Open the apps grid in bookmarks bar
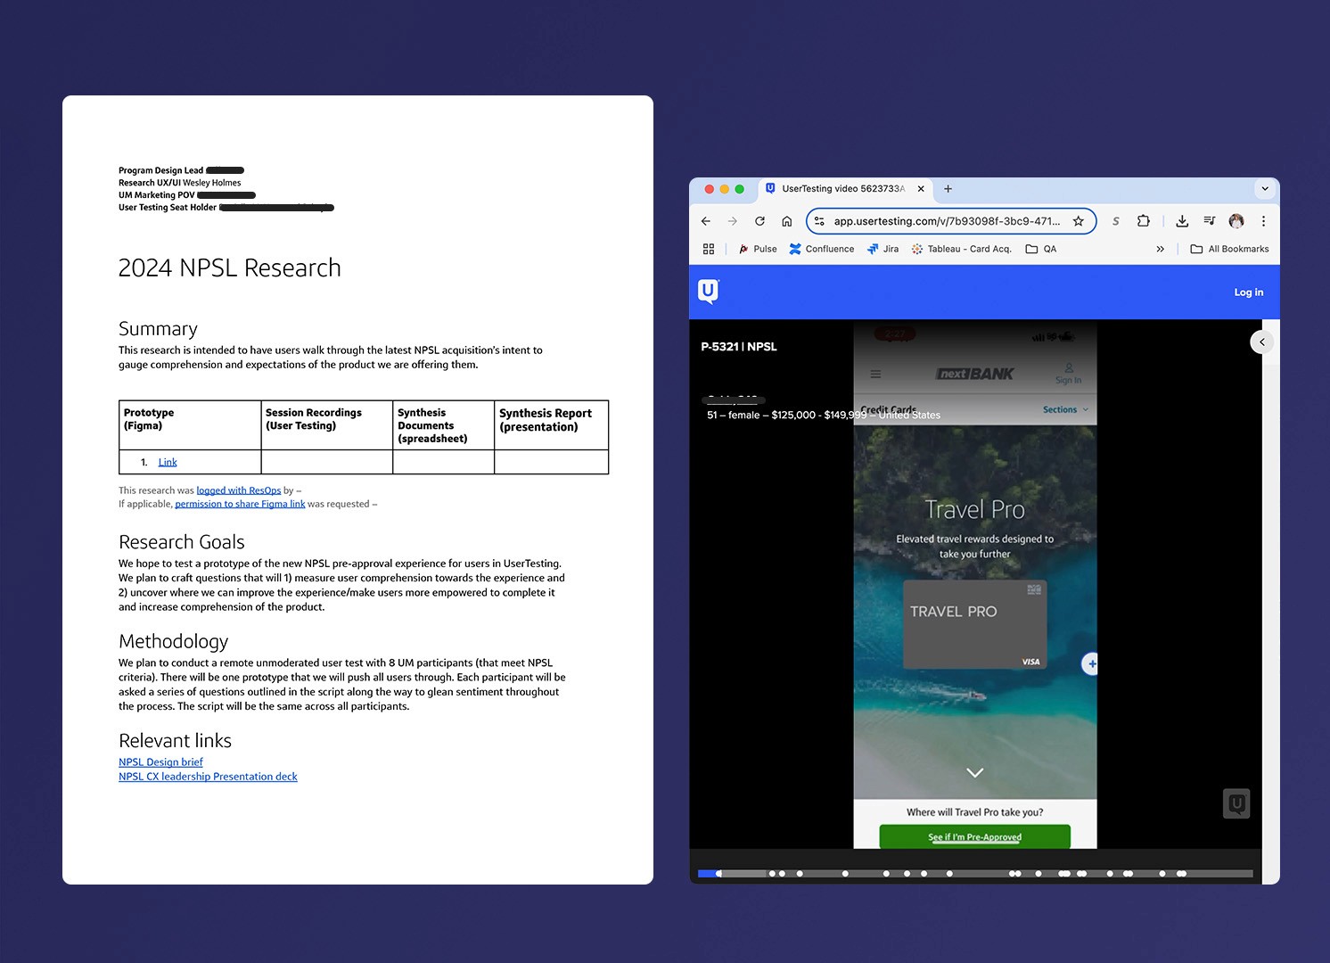Screen dimensions: 1330x963 (x=709, y=249)
